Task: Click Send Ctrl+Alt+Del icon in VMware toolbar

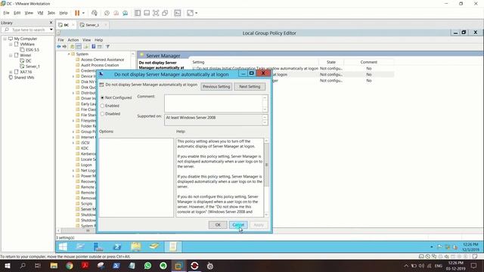Action: pyautogui.click(x=95, y=13)
